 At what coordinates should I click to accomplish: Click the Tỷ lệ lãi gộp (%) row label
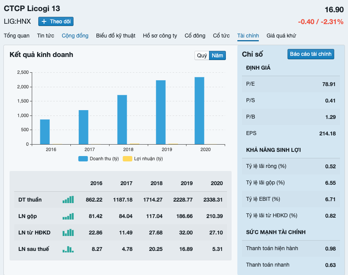click(x=265, y=182)
